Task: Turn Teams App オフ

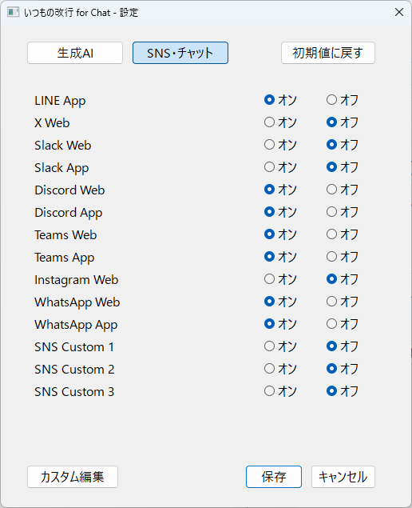Action: click(343, 257)
